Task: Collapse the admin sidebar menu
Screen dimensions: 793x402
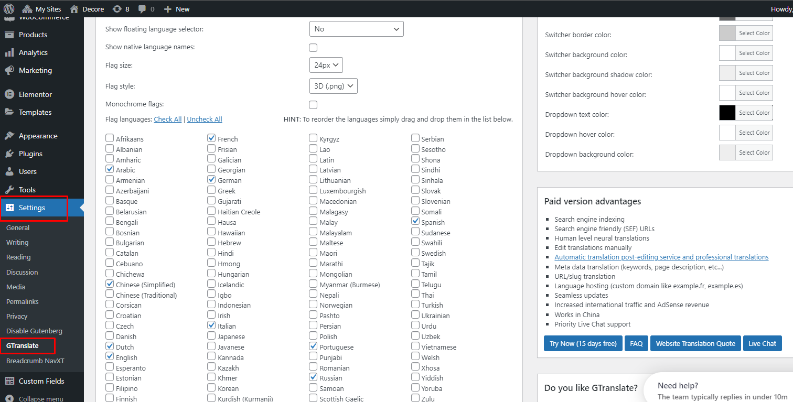Action: point(40,398)
